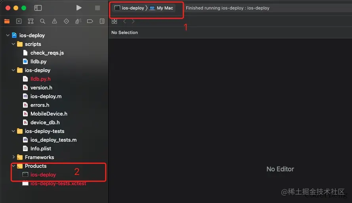
Task: Click the scripts folder row
Action: [x=54, y=44]
